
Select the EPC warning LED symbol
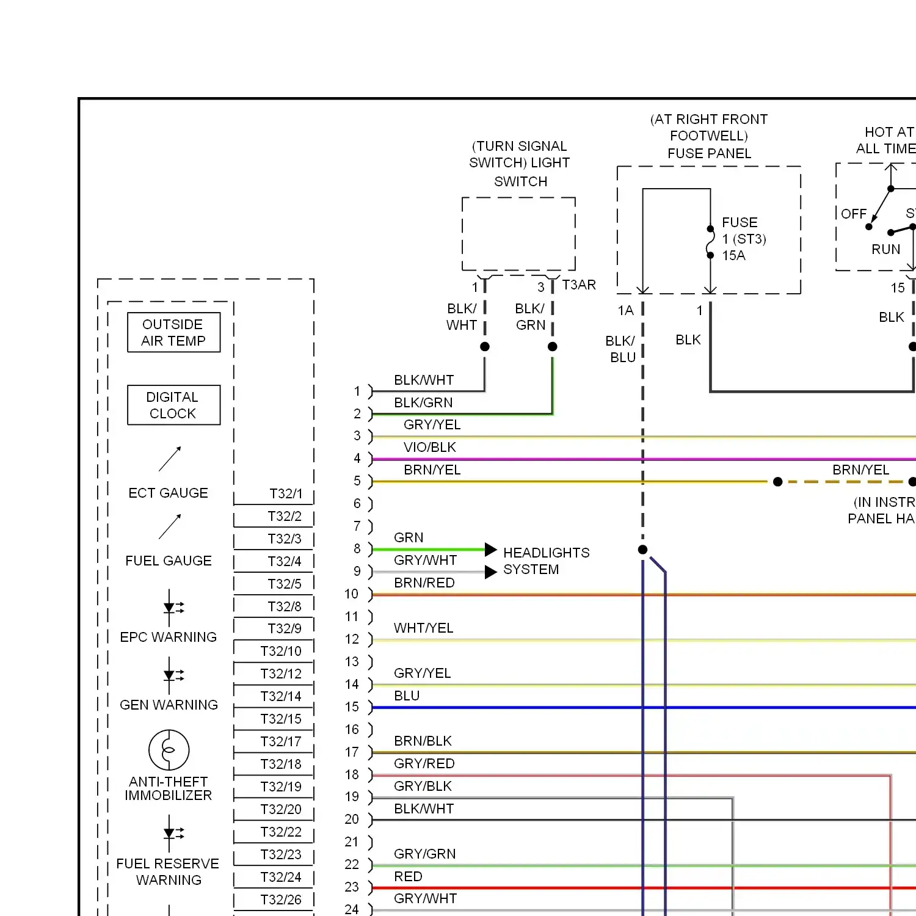tap(173, 608)
